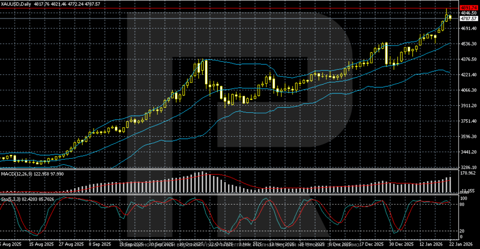Image resolution: width=480 pixels, height=249 pixels.
Task: Click the 4376.50 price axis label
Action: 468,59
